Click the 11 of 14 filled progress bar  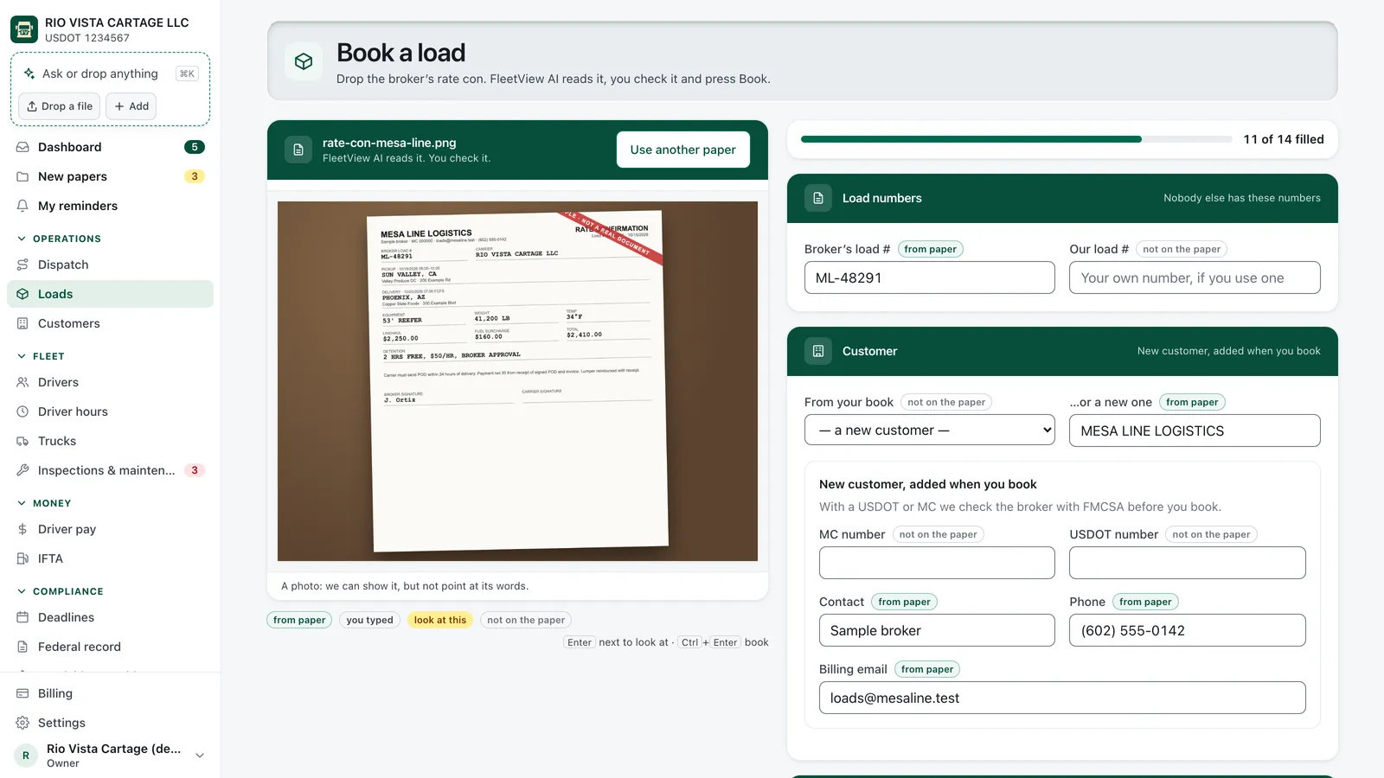pos(1016,139)
